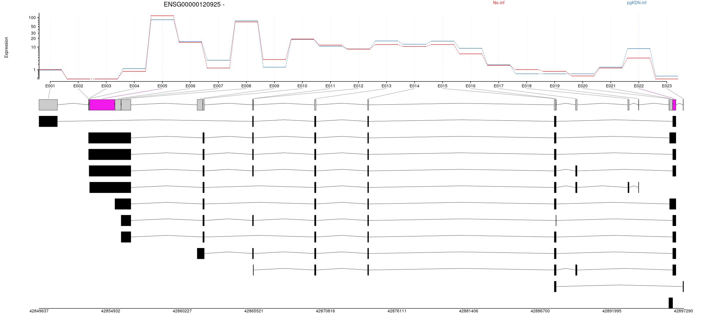The image size is (716, 316).
Task: Select the first gray exon box in gene model
Action: (x=48, y=105)
